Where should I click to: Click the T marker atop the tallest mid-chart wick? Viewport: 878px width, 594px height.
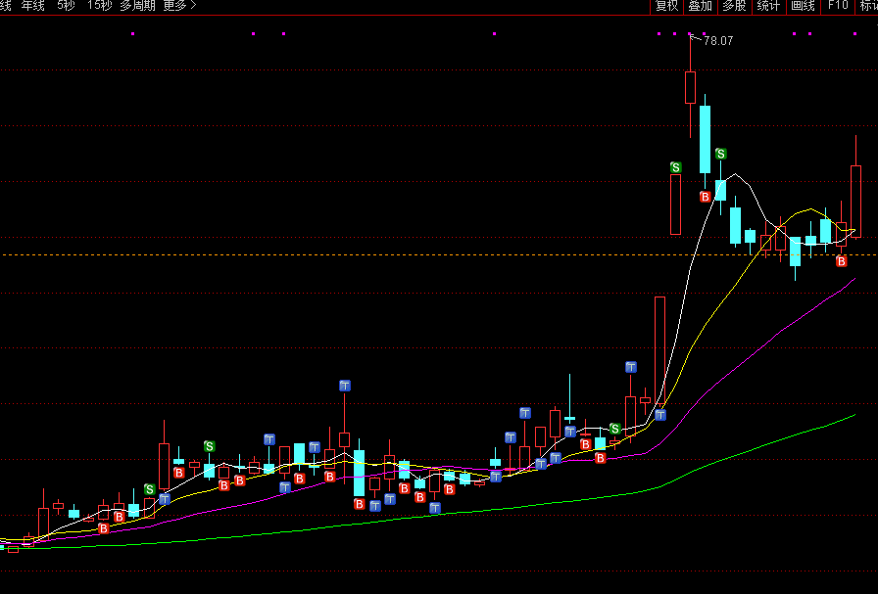pyautogui.click(x=345, y=386)
